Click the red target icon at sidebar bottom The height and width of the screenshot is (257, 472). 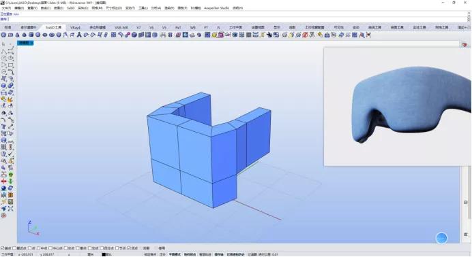(3, 216)
